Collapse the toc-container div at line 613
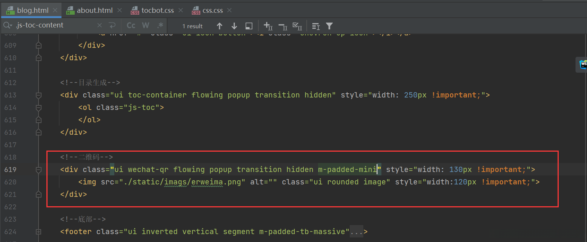Image resolution: width=587 pixels, height=242 pixels. click(x=38, y=96)
